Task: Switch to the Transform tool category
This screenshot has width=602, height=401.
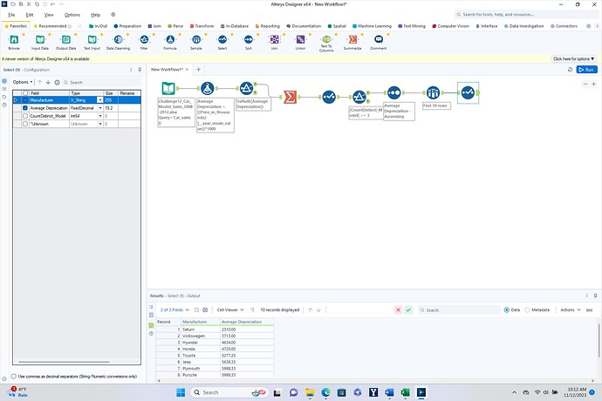Action: [202, 26]
